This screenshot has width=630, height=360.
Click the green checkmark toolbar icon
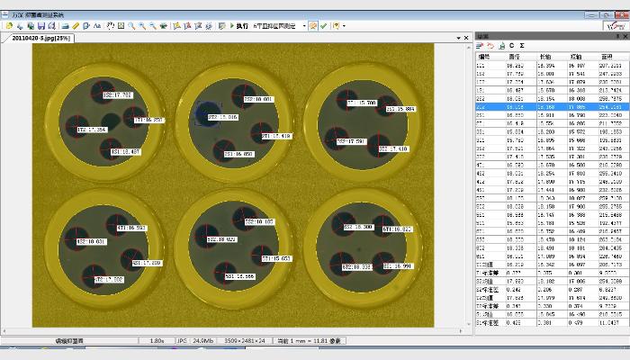(x=323, y=26)
